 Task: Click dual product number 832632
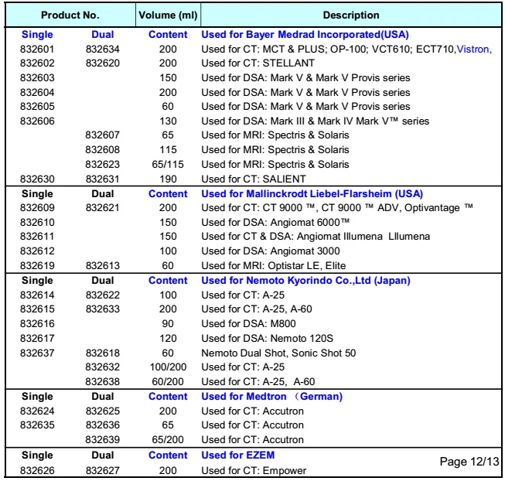click(x=103, y=367)
